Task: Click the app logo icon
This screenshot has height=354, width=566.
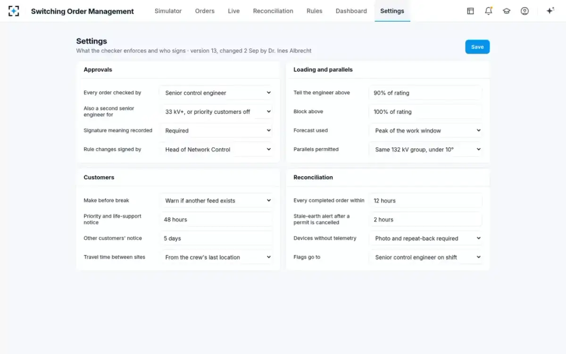Action: [x=14, y=11]
